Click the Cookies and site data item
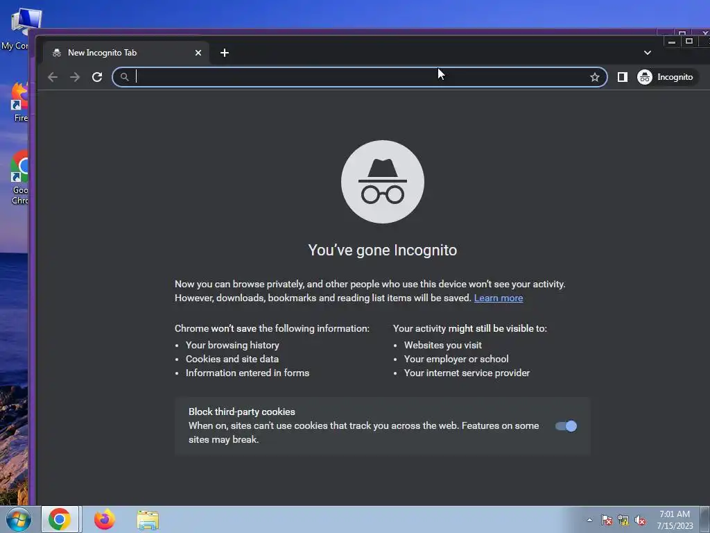 (232, 359)
